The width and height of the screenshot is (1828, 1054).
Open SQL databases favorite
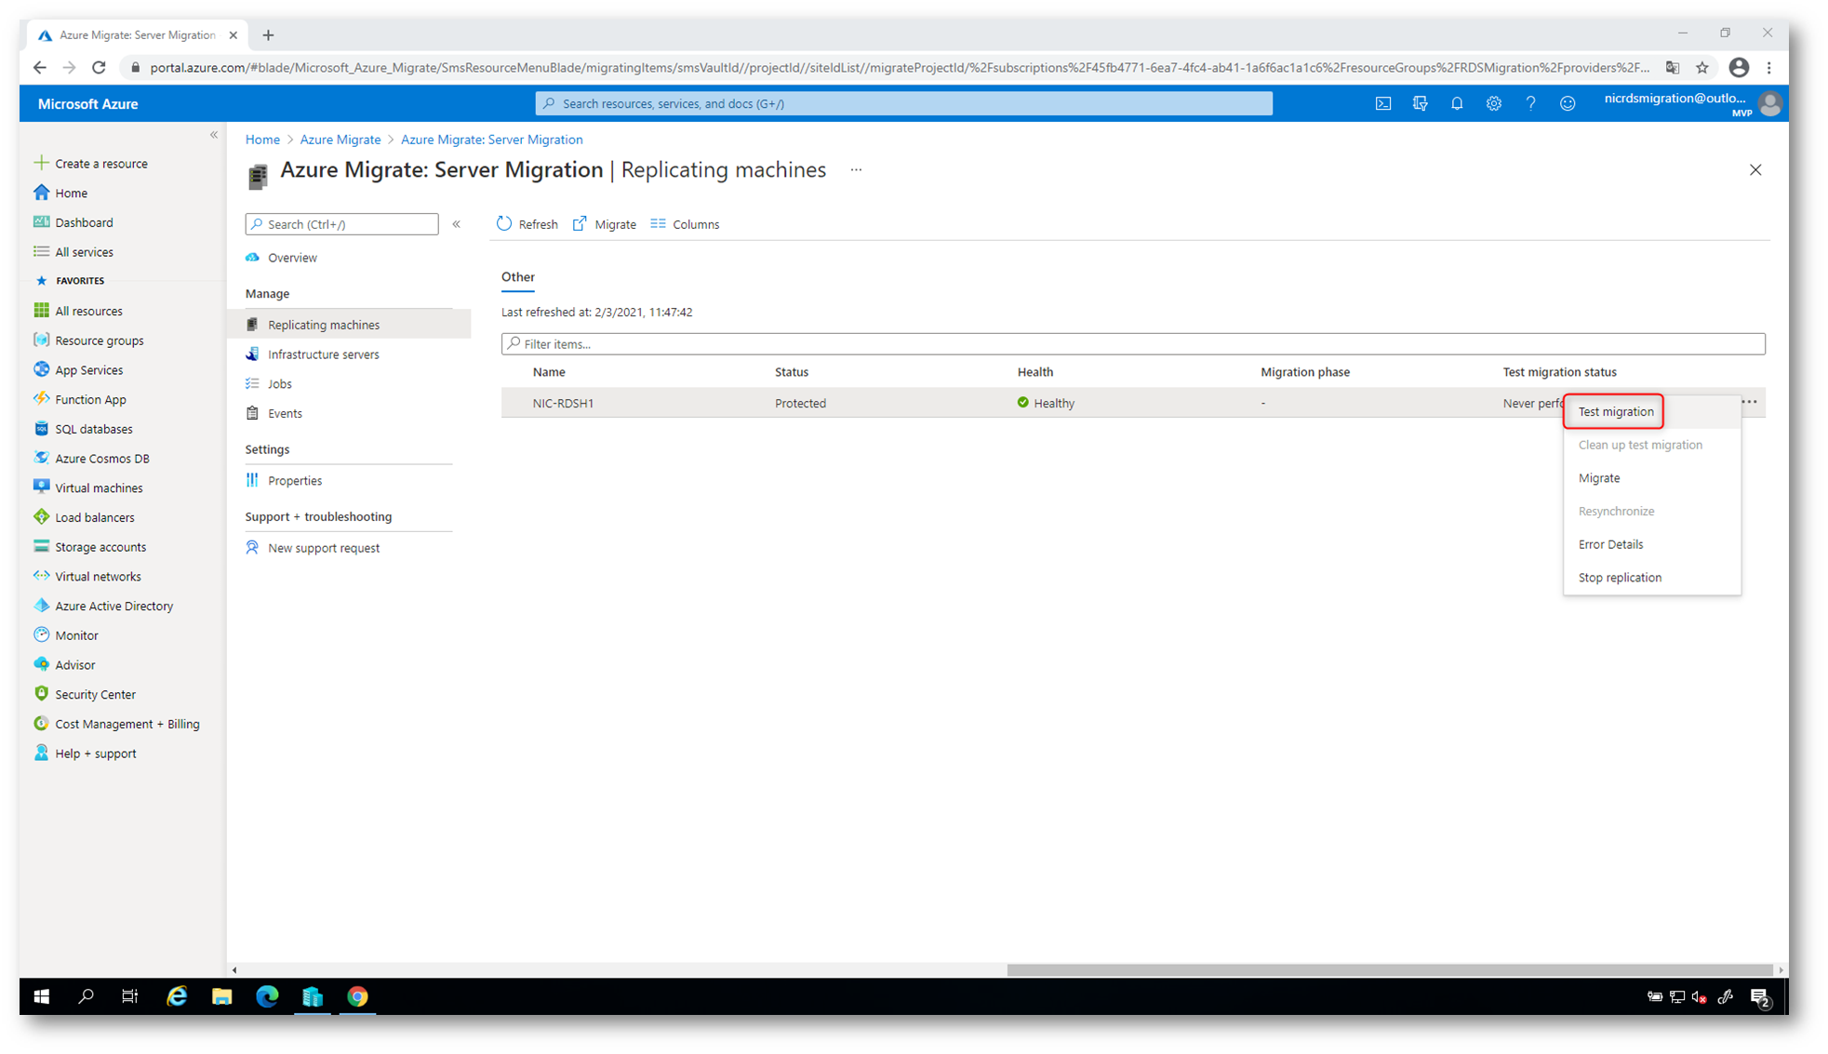pos(93,429)
